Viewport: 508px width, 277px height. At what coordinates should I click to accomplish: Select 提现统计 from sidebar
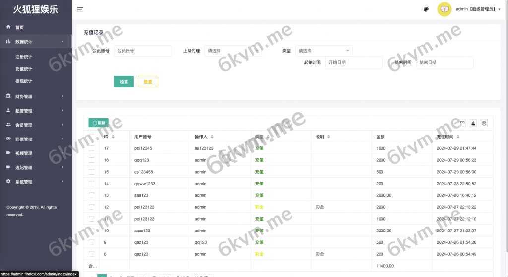point(24,81)
